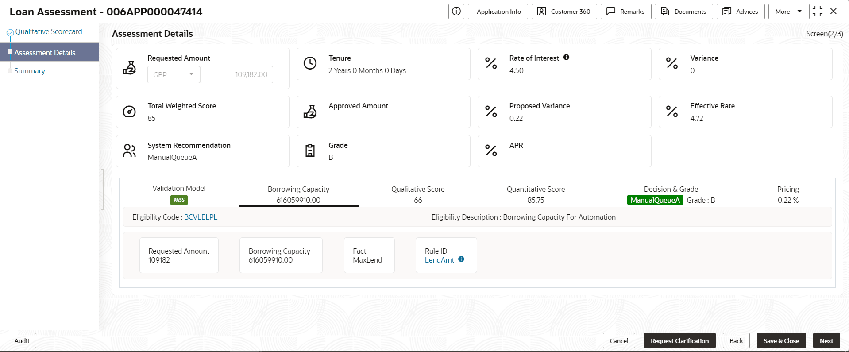Click the collapse screen arrows icon
The height and width of the screenshot is (352, 849).
pos(818,12)
